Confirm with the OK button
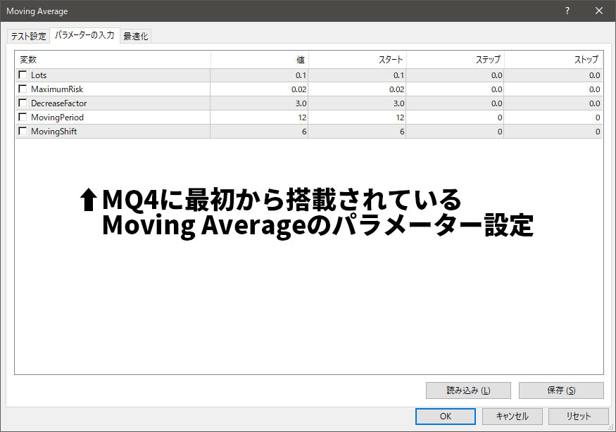The width and height of the screenshot is (616, 432). (445, 416)
